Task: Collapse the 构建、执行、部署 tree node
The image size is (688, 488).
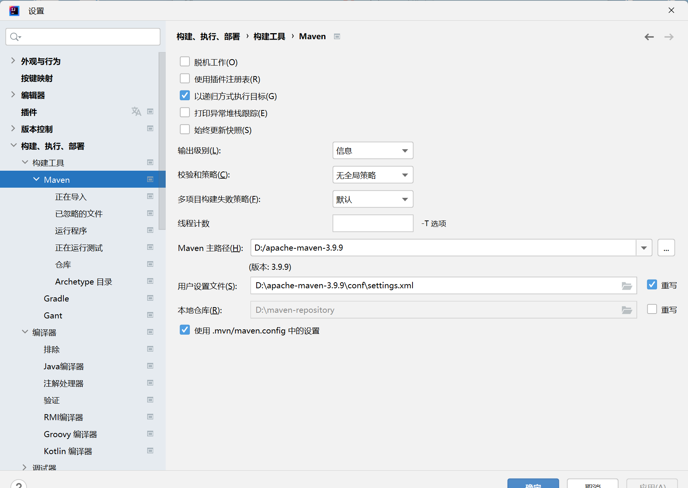Action: (x=14, y=145)
